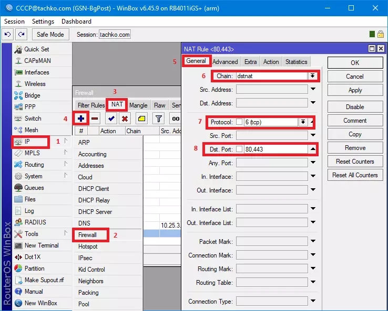
Task: Click the undo arrow icon
Action: (8, 35)
